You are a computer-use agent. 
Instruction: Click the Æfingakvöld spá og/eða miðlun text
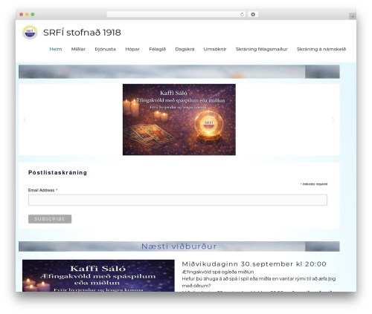218,272
